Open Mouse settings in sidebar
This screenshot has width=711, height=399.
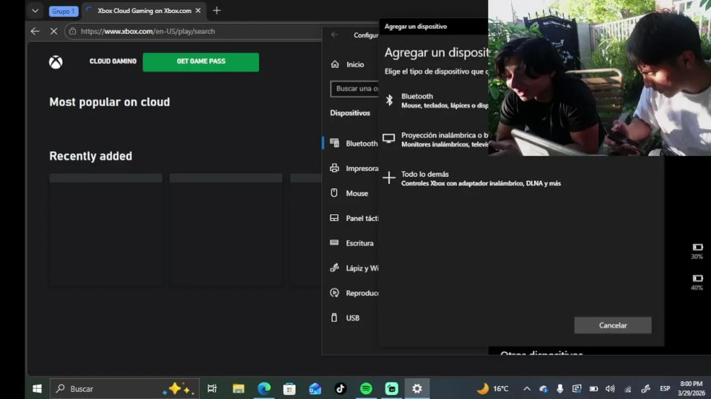coord(349,193)
